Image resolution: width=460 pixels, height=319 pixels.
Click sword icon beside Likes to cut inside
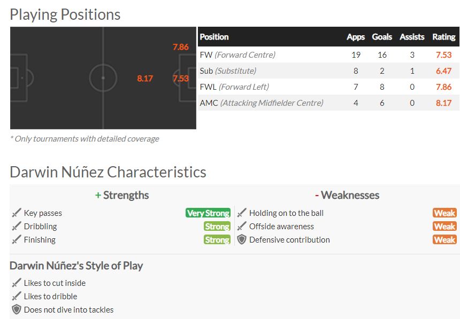[x=17, y=283]
